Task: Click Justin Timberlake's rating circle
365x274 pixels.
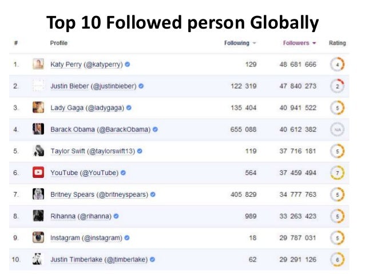Action: pyautogui.click(x=338, y=259)
